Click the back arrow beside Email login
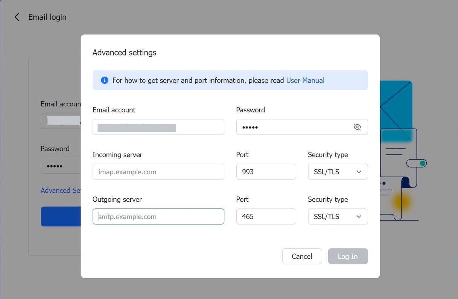The width and height of the screenshot is (458, 299). coord(17,17)
